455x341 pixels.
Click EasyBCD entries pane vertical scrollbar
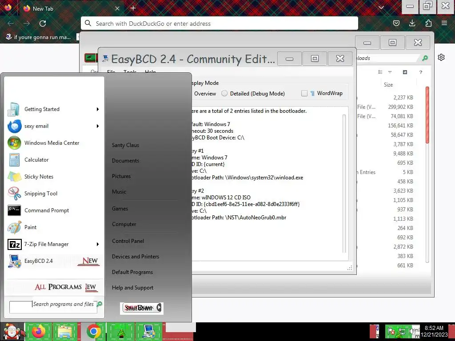click(x=344, y=184)
